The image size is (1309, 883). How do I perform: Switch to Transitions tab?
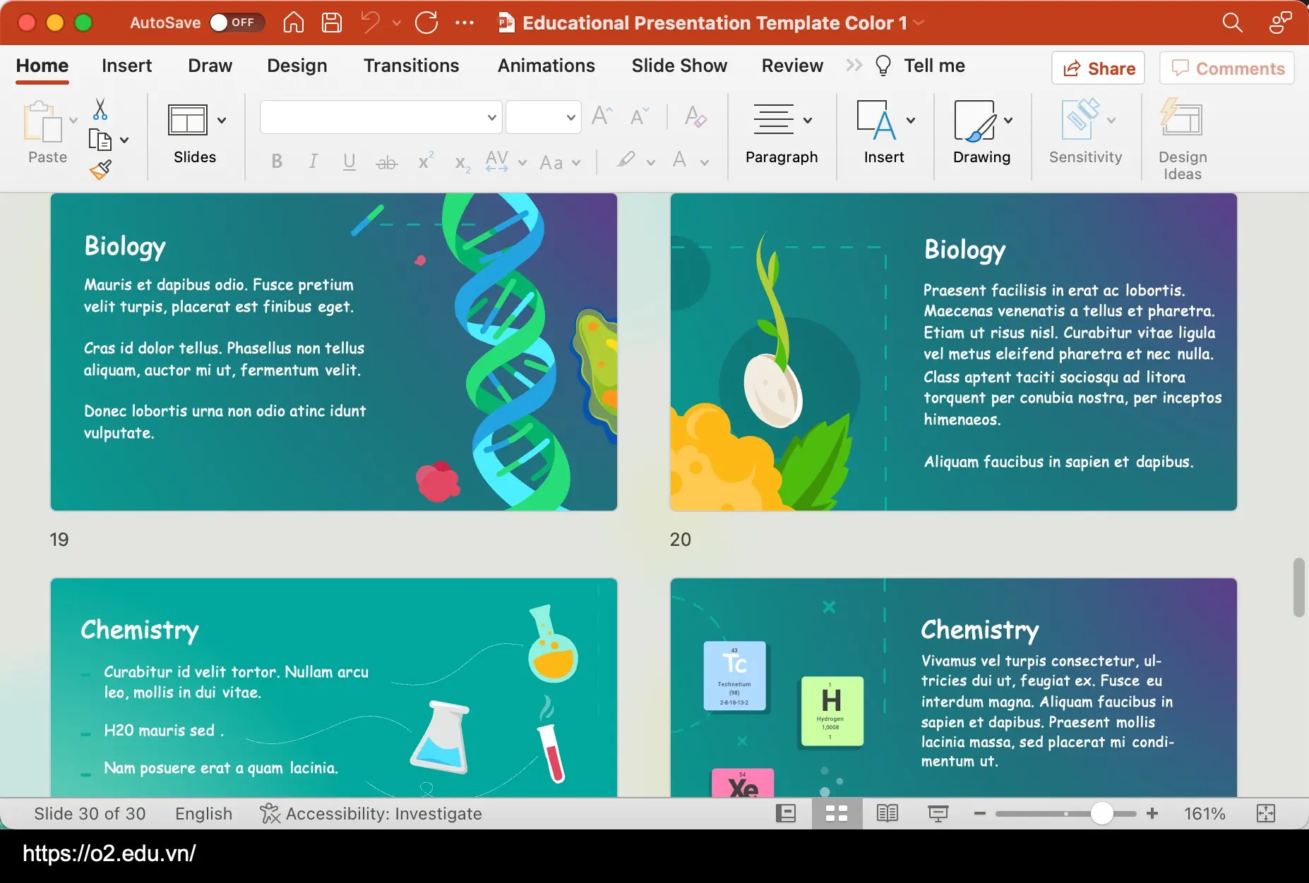point(411,66)
